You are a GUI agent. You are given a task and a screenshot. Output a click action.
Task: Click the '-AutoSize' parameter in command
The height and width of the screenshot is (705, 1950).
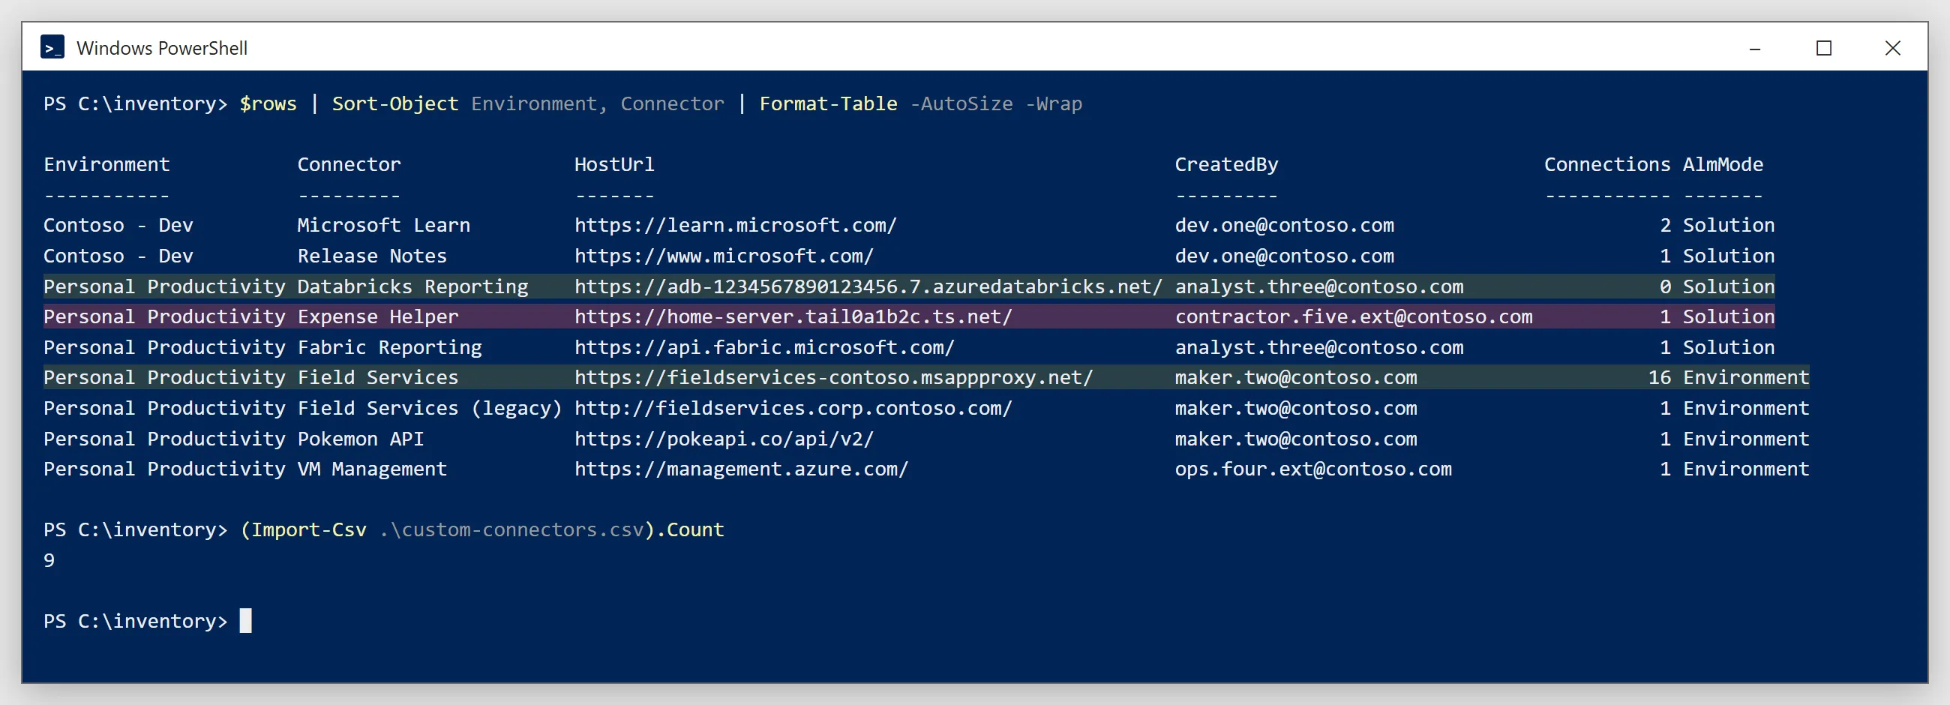point(961,103)
